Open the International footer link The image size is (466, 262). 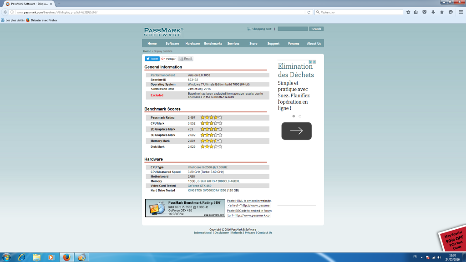pos(203,232)
